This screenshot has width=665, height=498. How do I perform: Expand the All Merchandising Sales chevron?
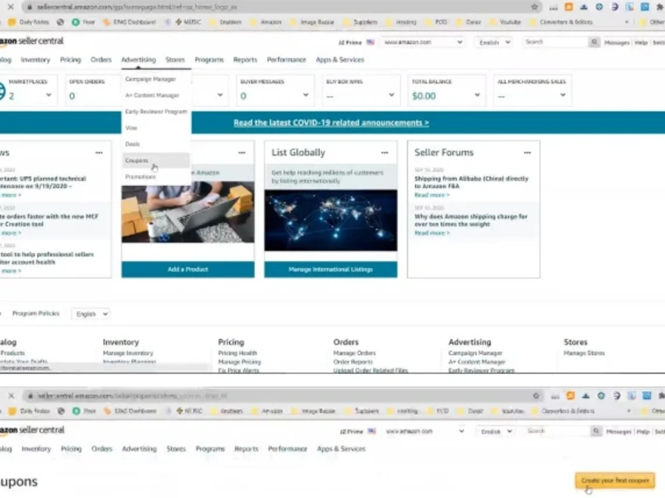[563, 95]
